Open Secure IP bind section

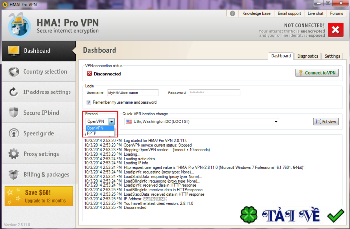coord(39,113)
